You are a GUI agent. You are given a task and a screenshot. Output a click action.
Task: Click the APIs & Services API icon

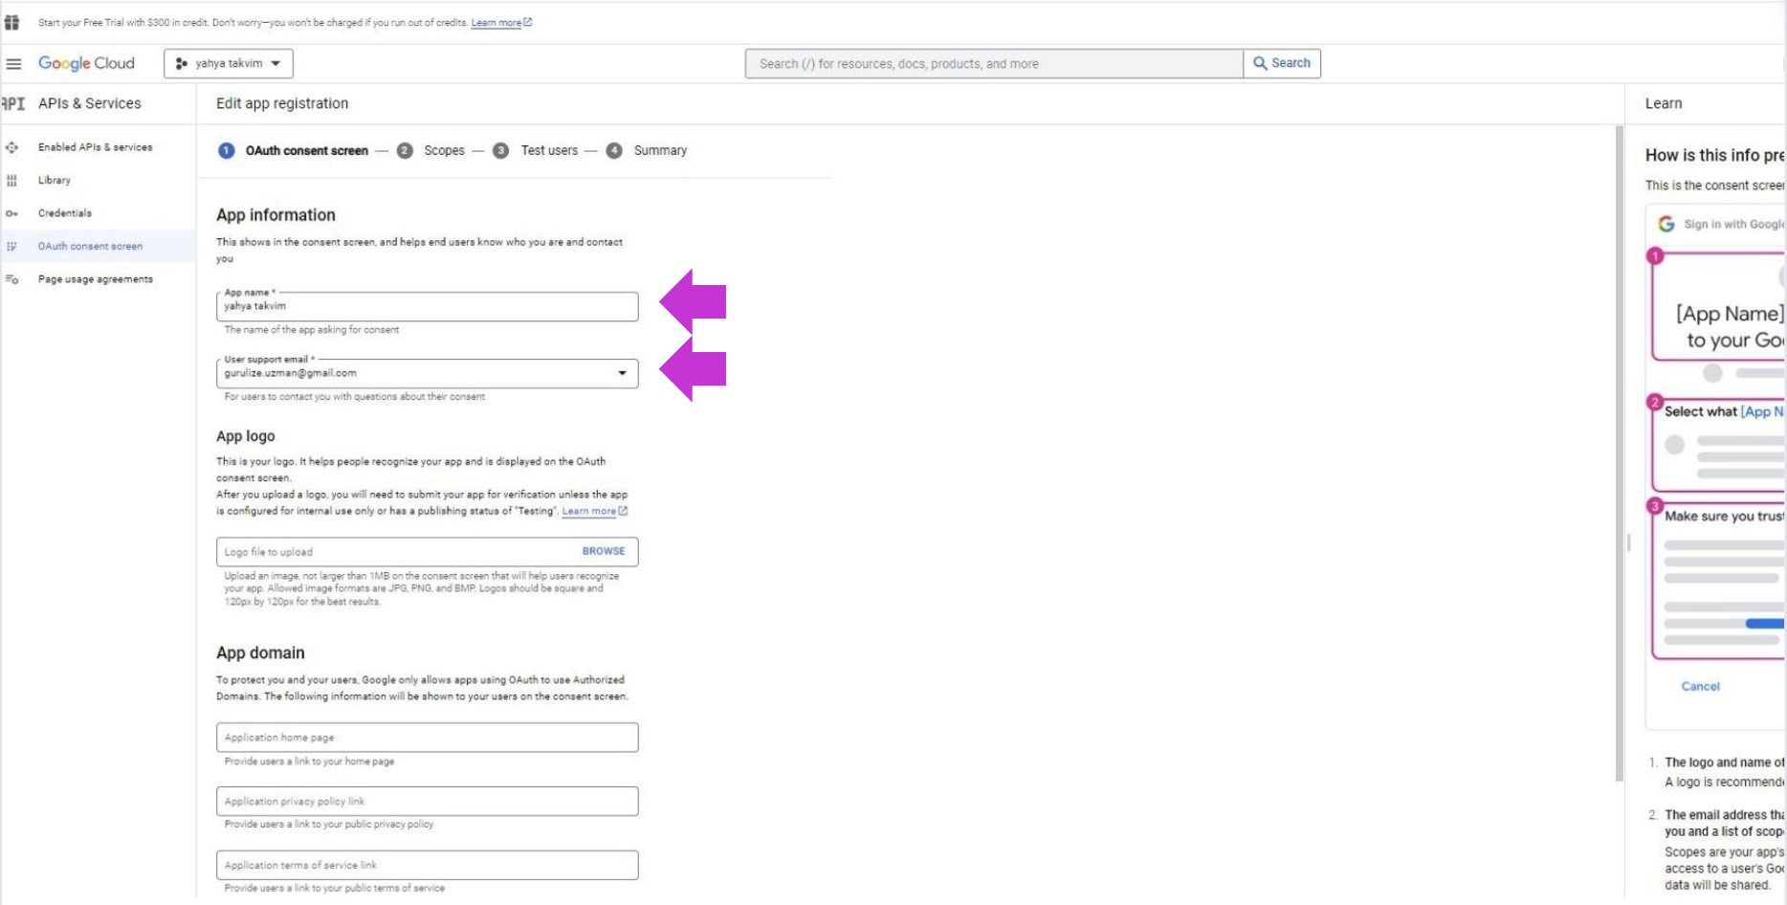point(13,103)
